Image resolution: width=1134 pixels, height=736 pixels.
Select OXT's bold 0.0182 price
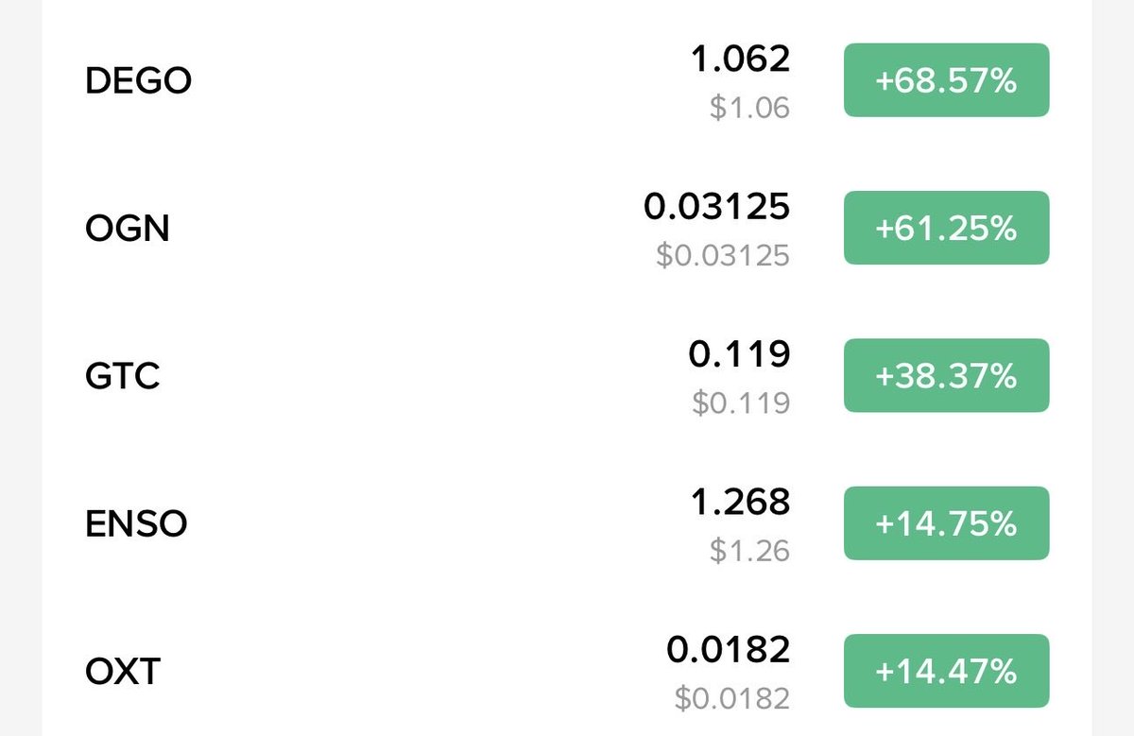(x=728, y=649)
